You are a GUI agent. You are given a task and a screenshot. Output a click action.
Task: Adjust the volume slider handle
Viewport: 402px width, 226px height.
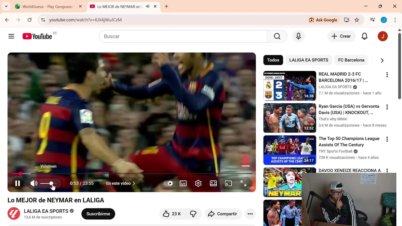pos(51,183)
